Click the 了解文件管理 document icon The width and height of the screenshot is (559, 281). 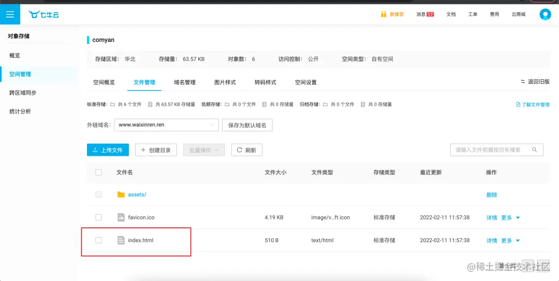(518, 105)
